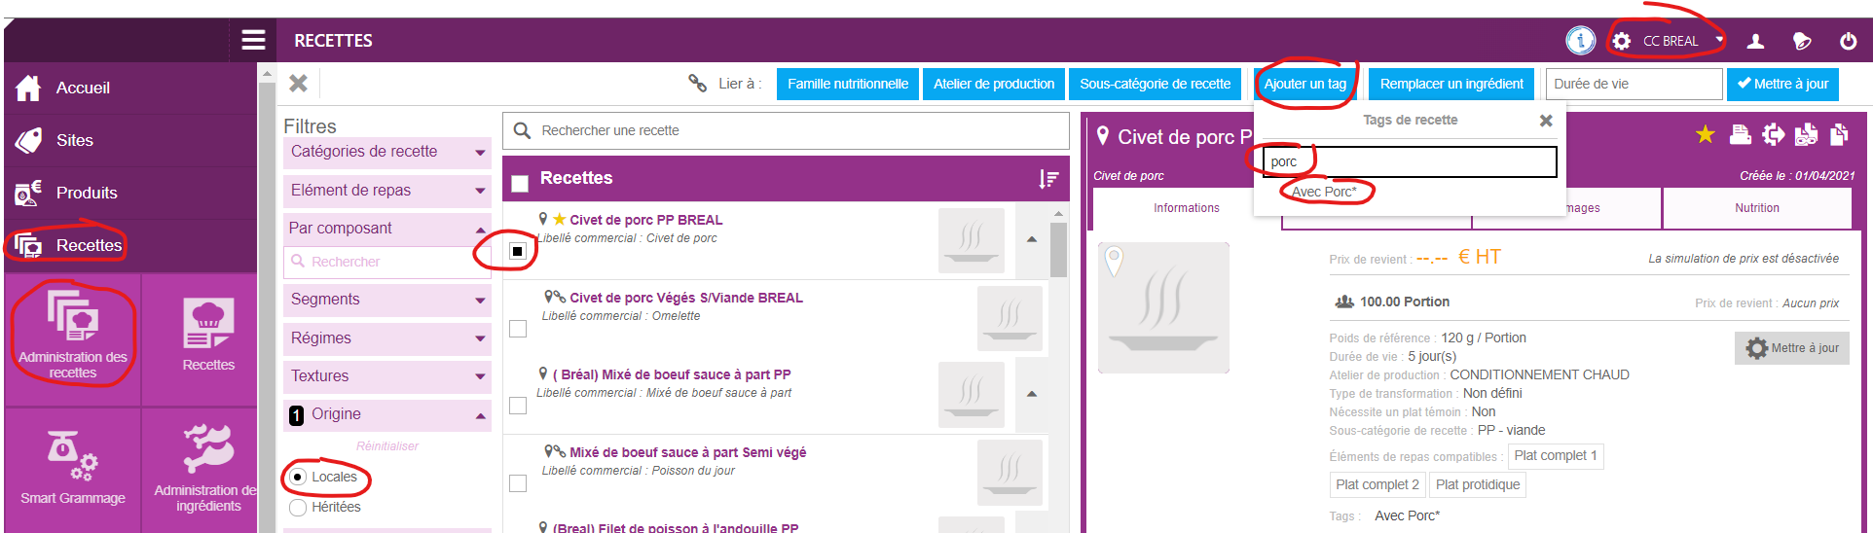
Task: Uncheck the Civet de porc PP BREAL checkbox
Action: point(518,251)
